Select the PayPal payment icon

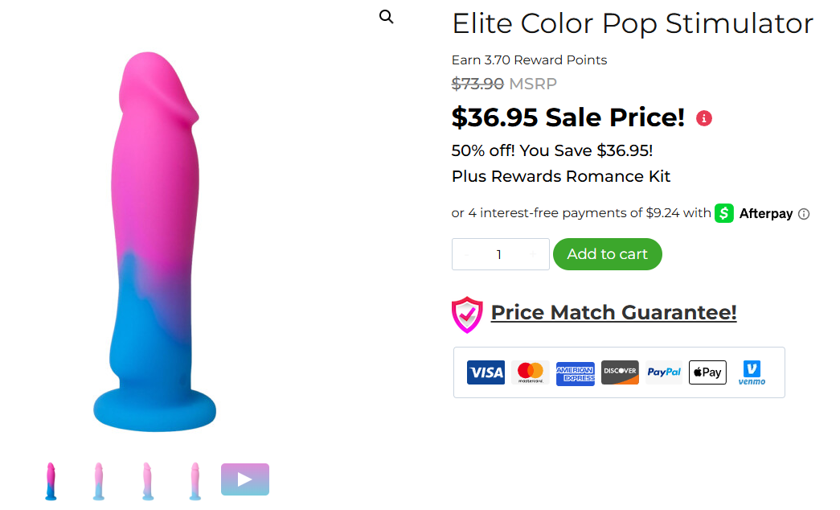click(x=664, y=372)
